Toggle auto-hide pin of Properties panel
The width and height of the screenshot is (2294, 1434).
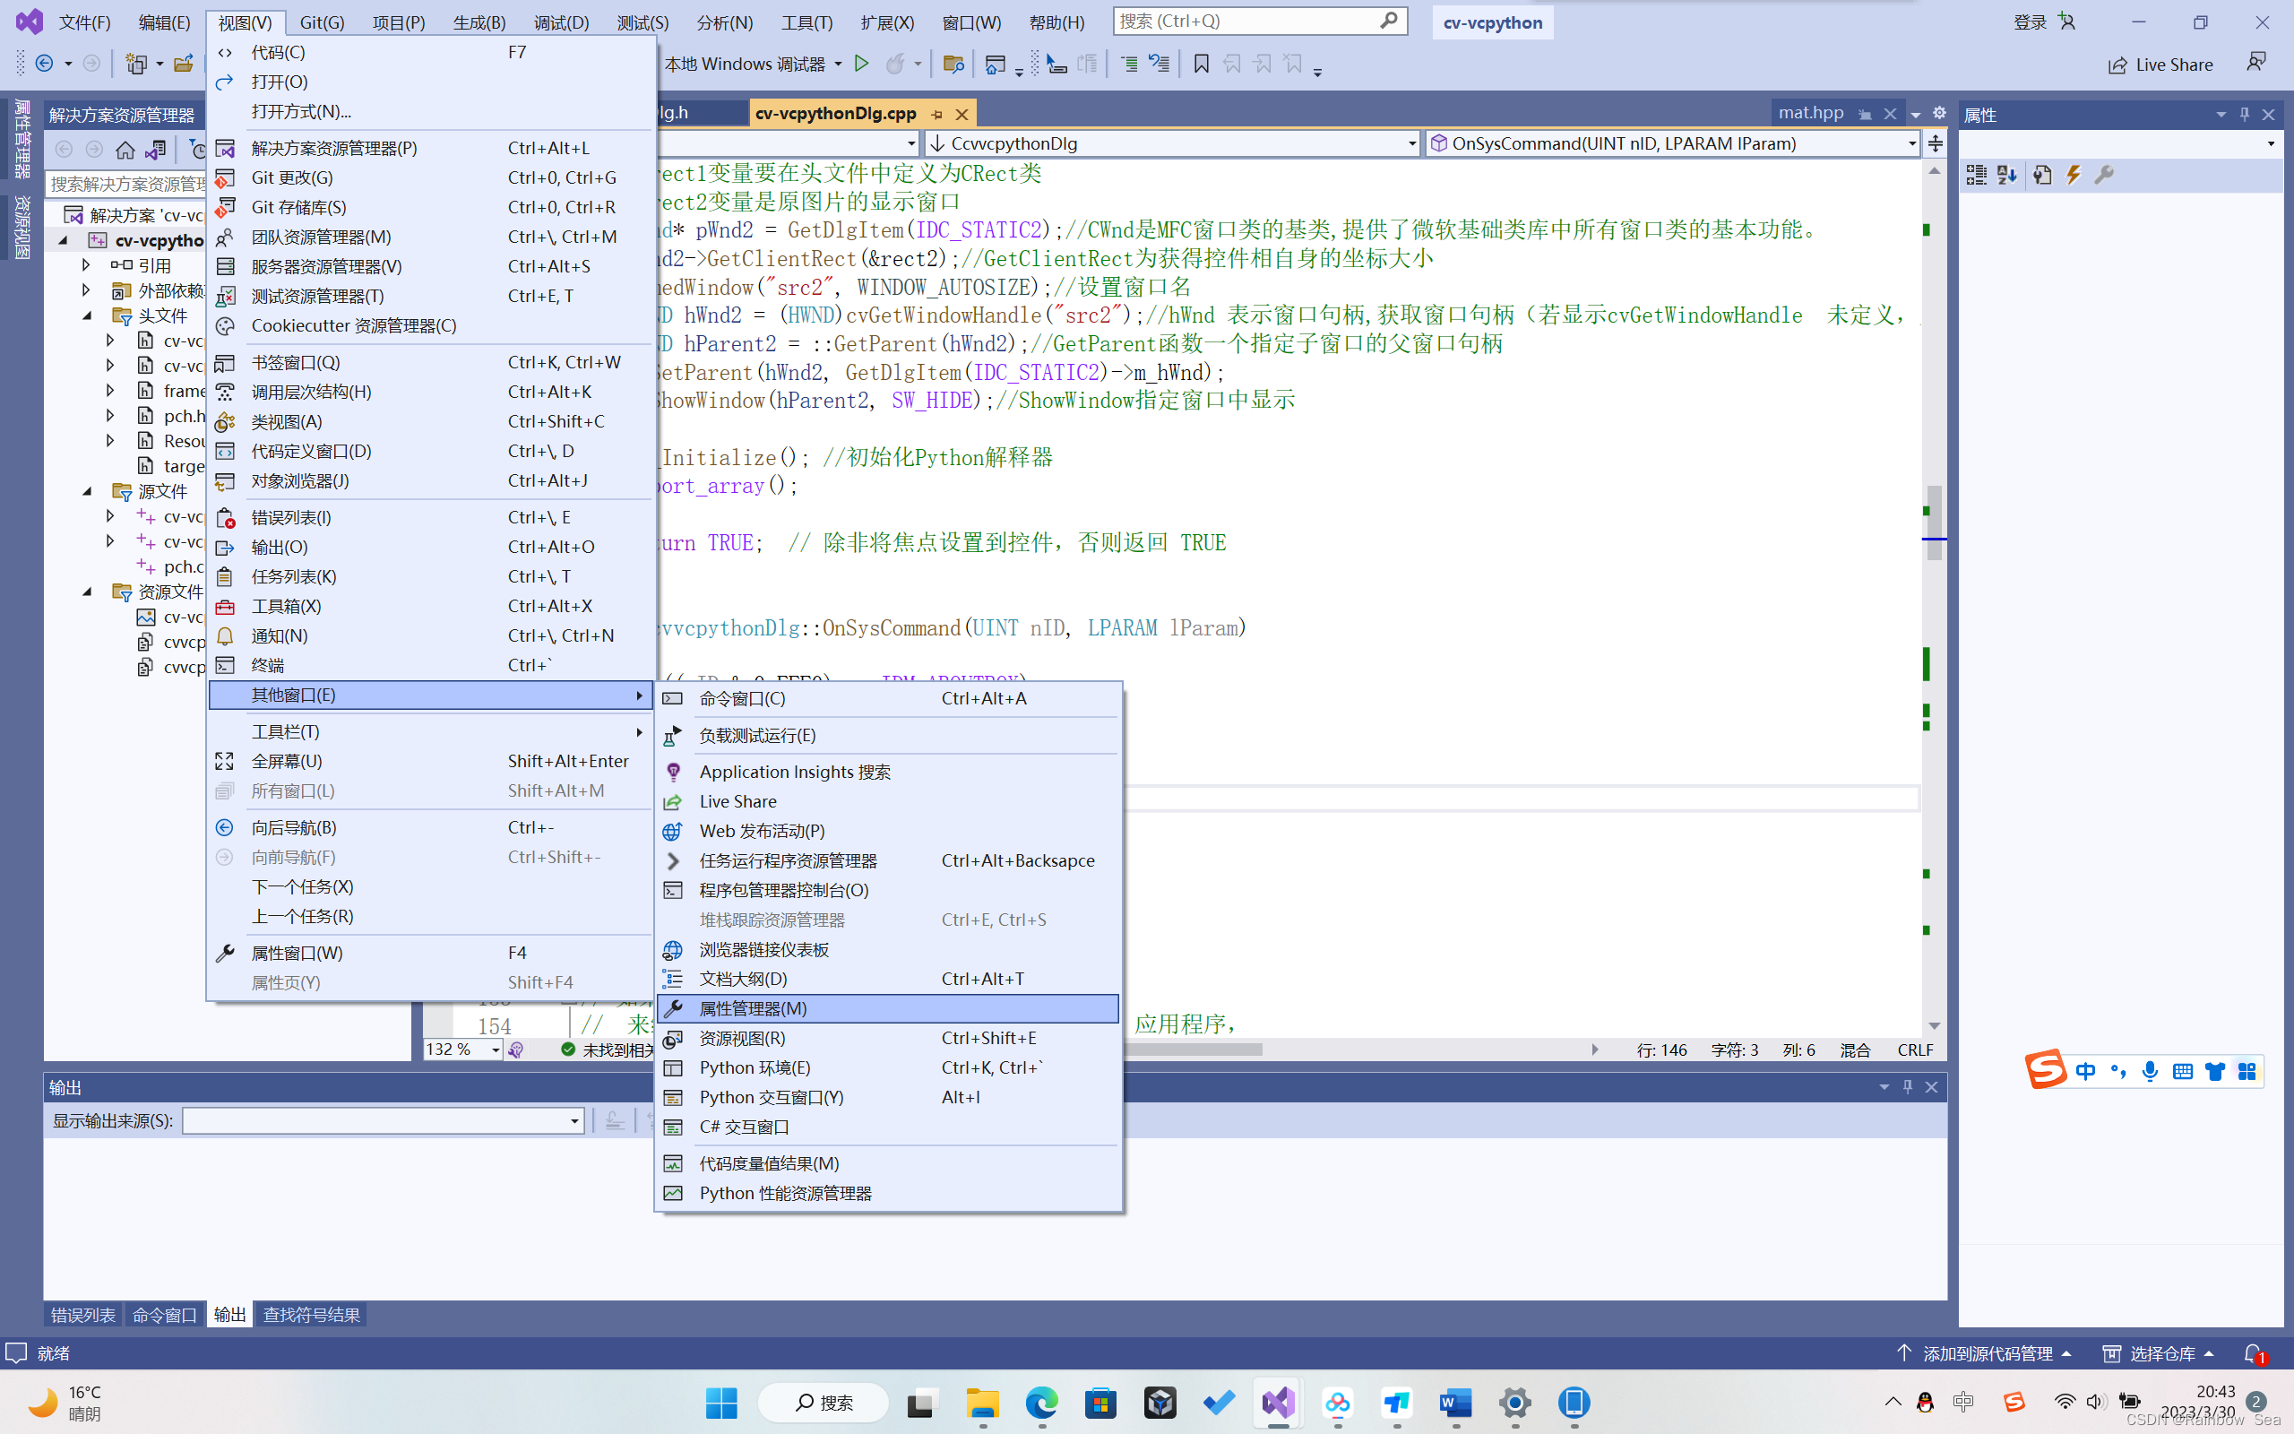(2244, 114)
